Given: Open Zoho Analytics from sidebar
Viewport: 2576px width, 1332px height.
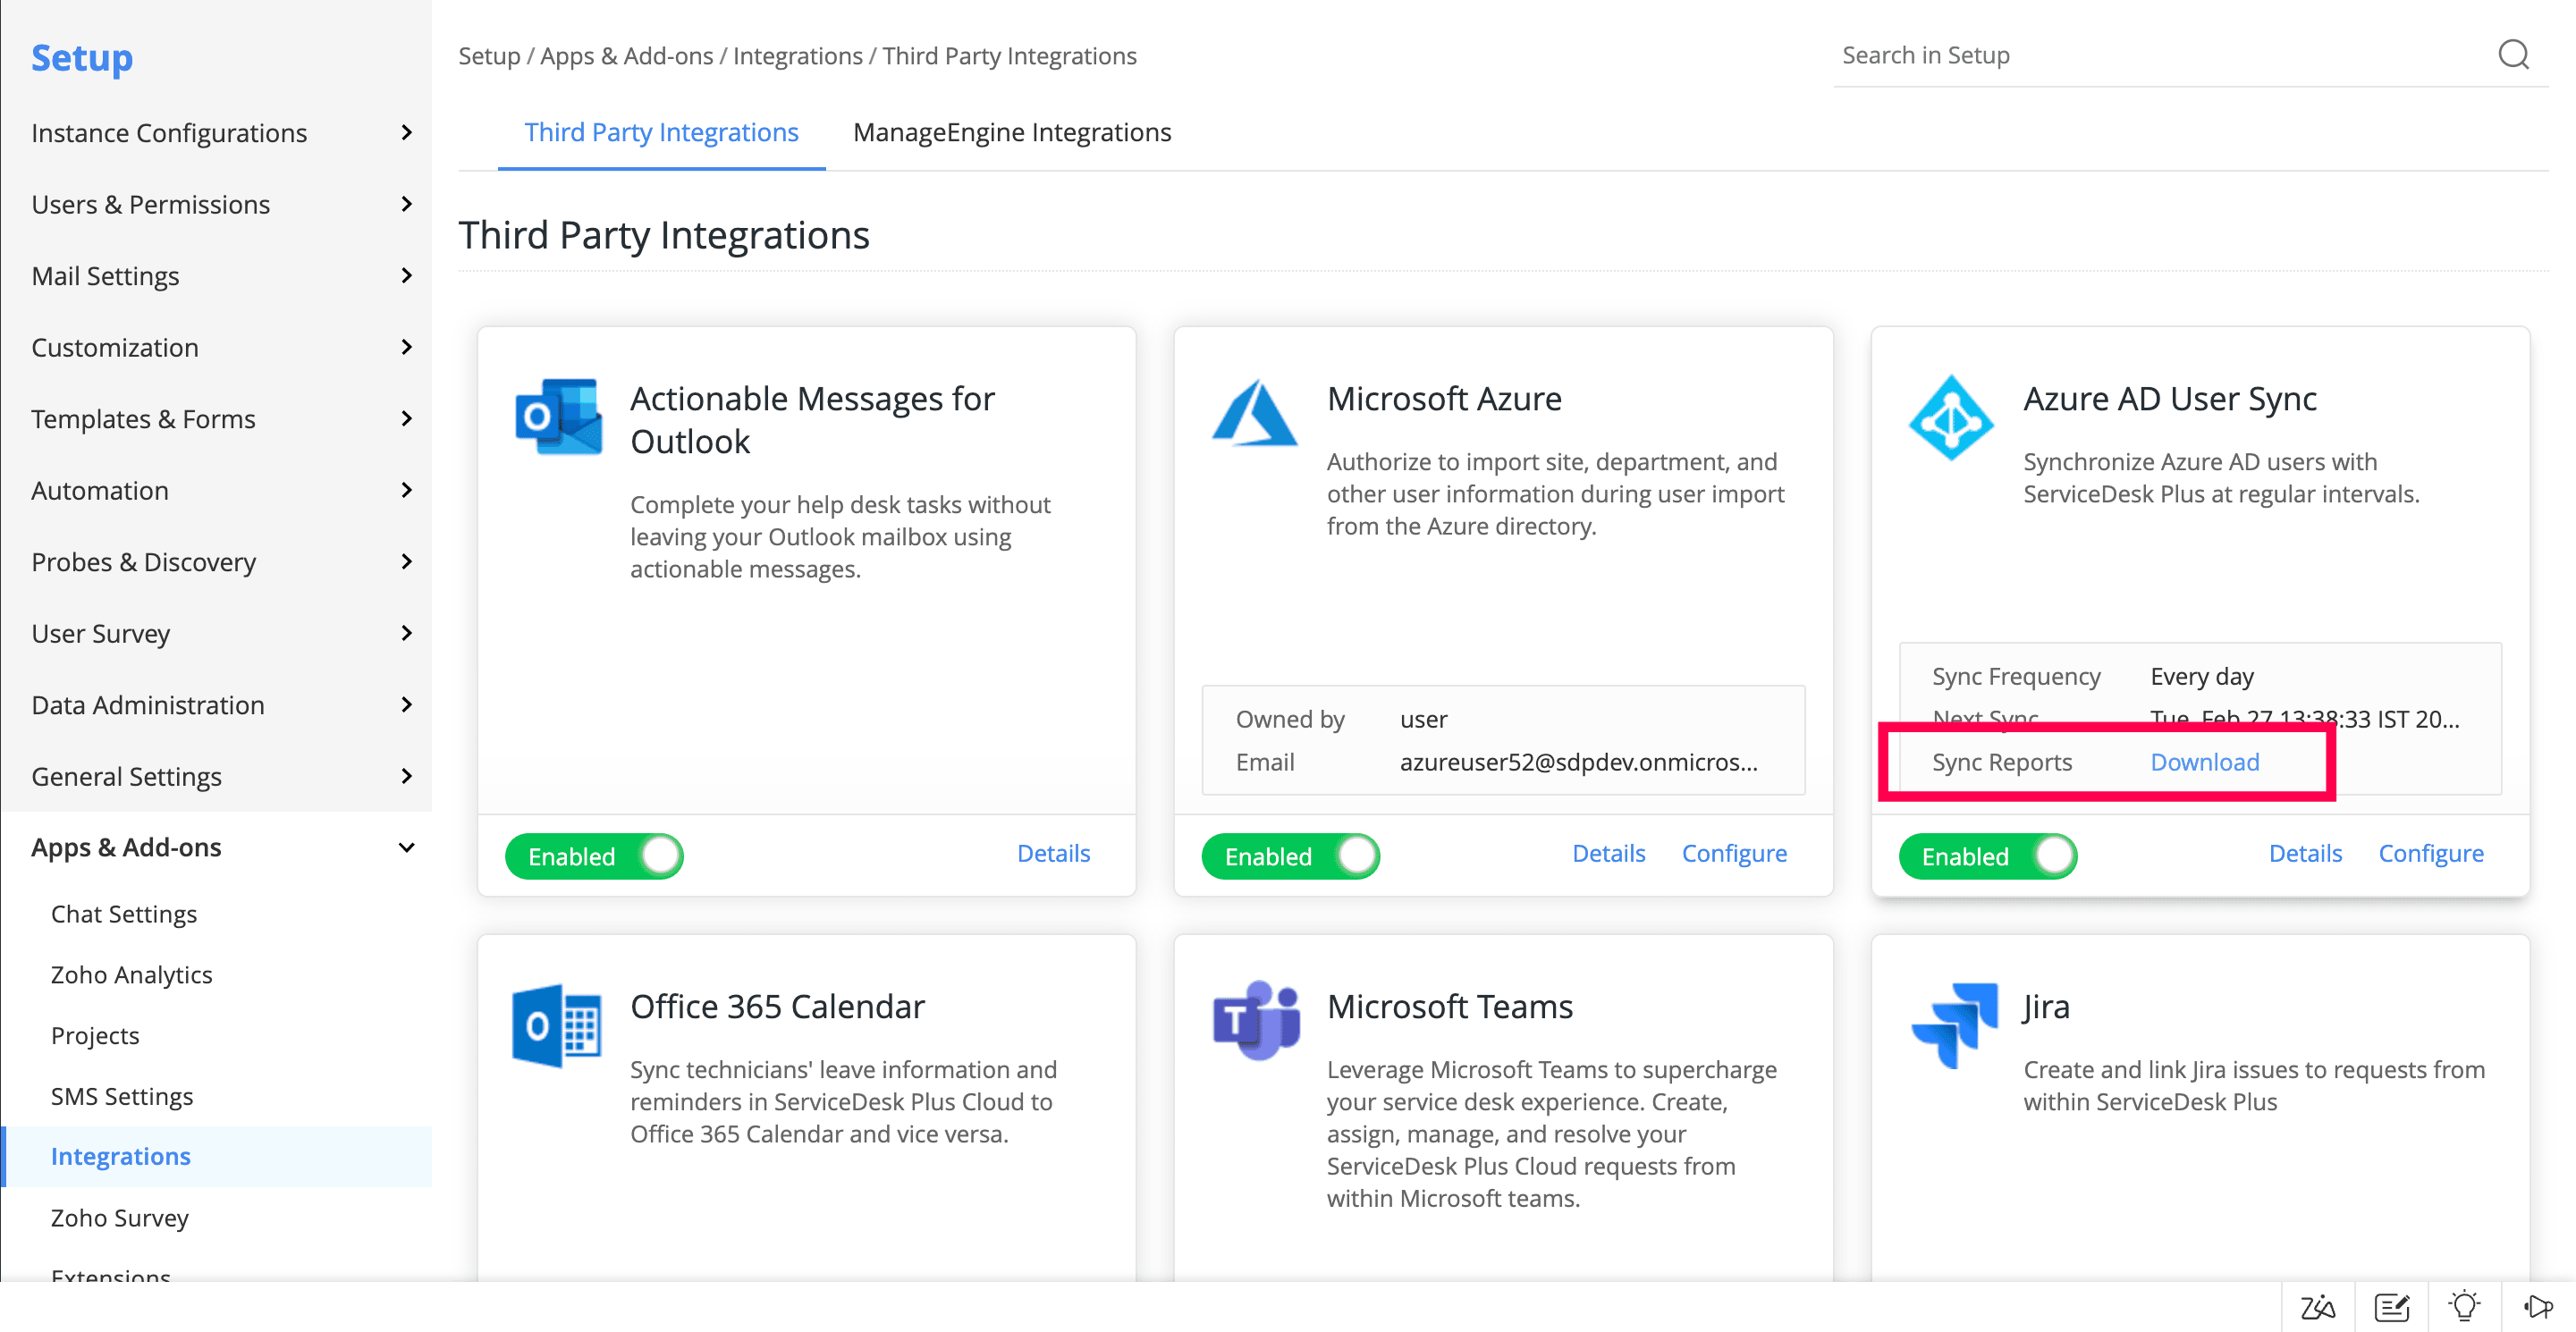Looking at the screenshot, I should click(x=131, y=974).
